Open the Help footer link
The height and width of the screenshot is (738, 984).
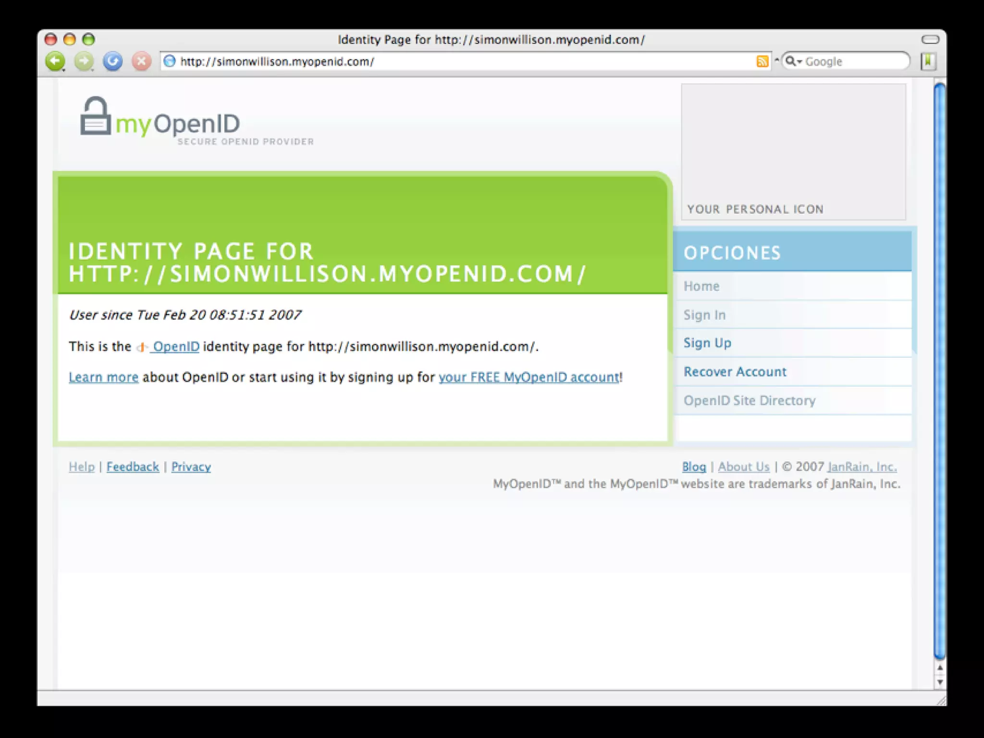[82, 467]
